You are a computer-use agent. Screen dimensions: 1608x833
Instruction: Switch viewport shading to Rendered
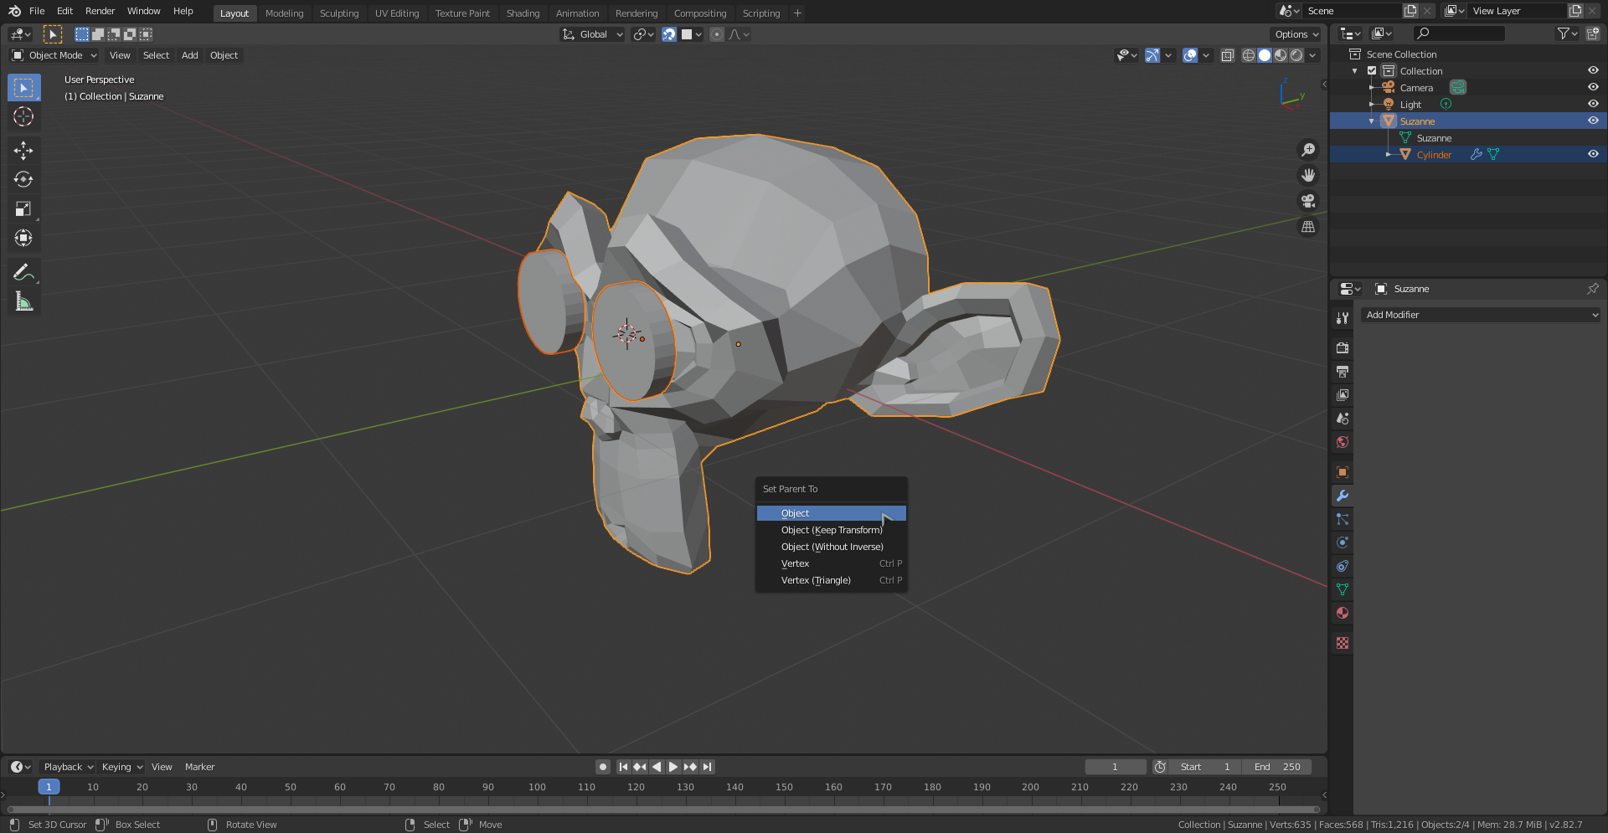(x=1296, y=55)
